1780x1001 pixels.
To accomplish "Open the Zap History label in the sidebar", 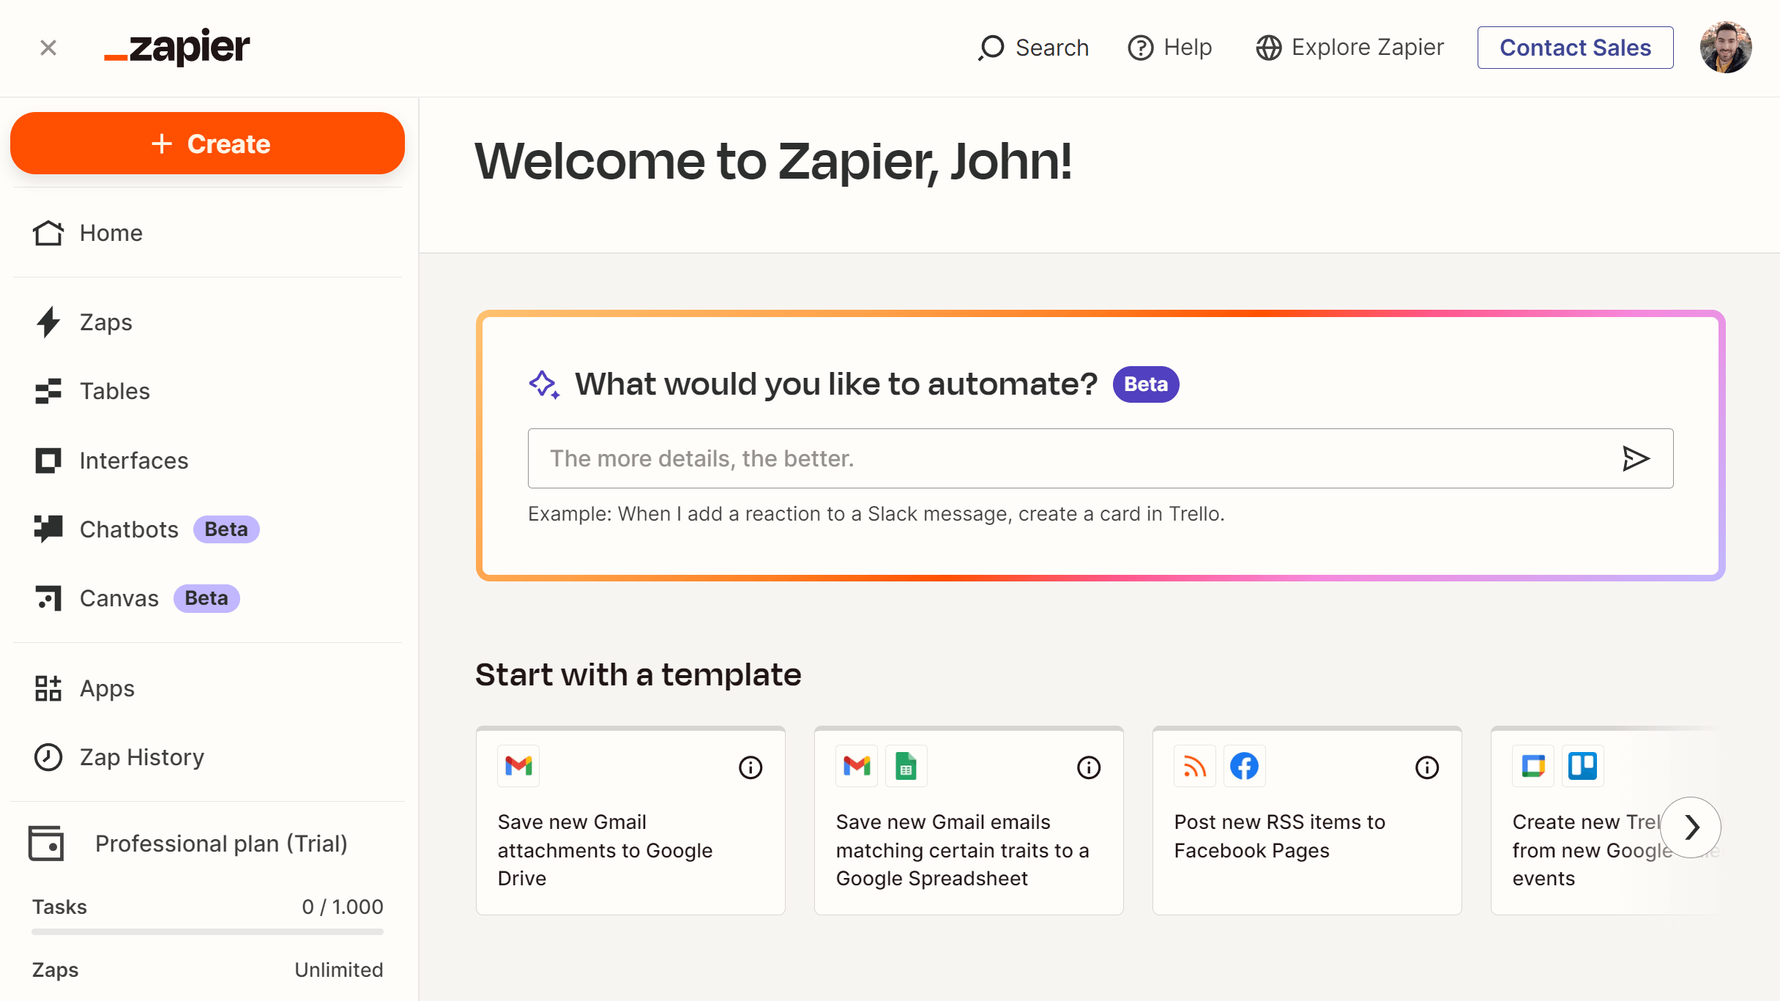I will click(x=142, y=757).
